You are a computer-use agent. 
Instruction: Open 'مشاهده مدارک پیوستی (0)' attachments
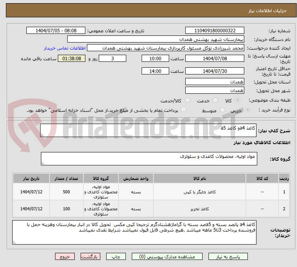point(167,257)
